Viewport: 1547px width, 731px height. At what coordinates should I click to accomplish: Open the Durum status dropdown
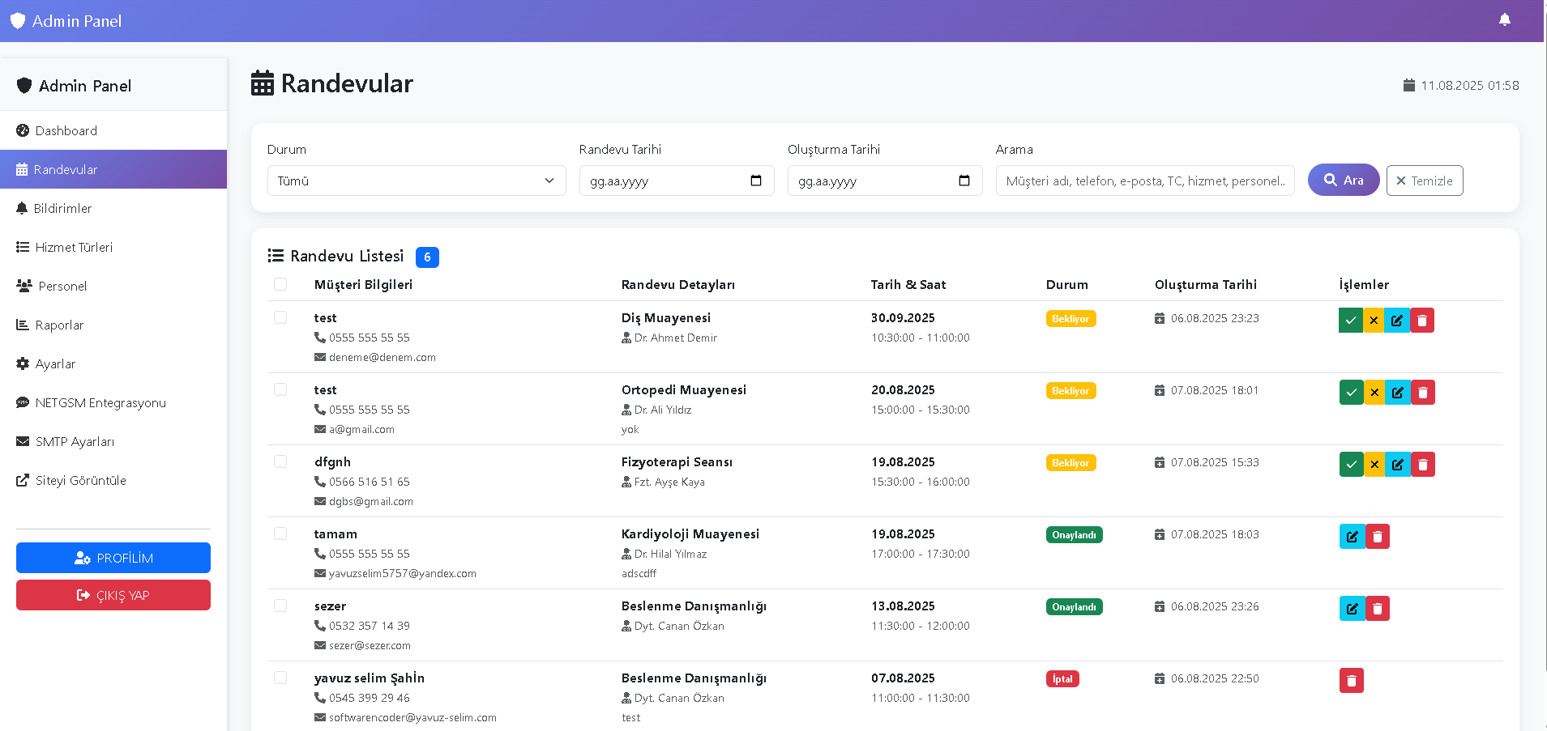(417, 181)
